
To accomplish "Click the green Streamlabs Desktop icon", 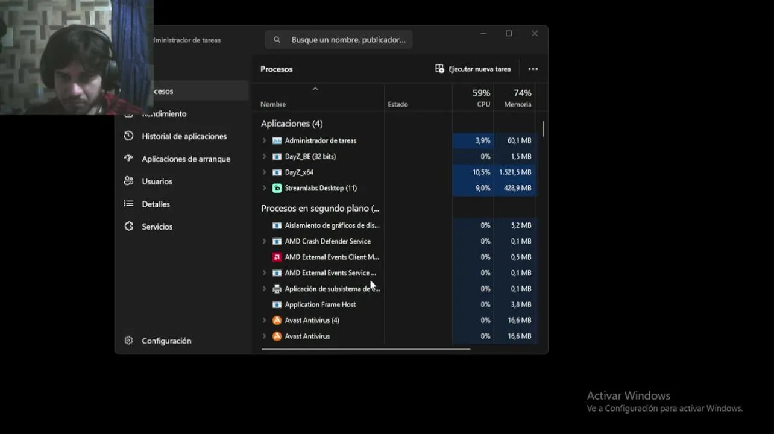I will (277, 188).
